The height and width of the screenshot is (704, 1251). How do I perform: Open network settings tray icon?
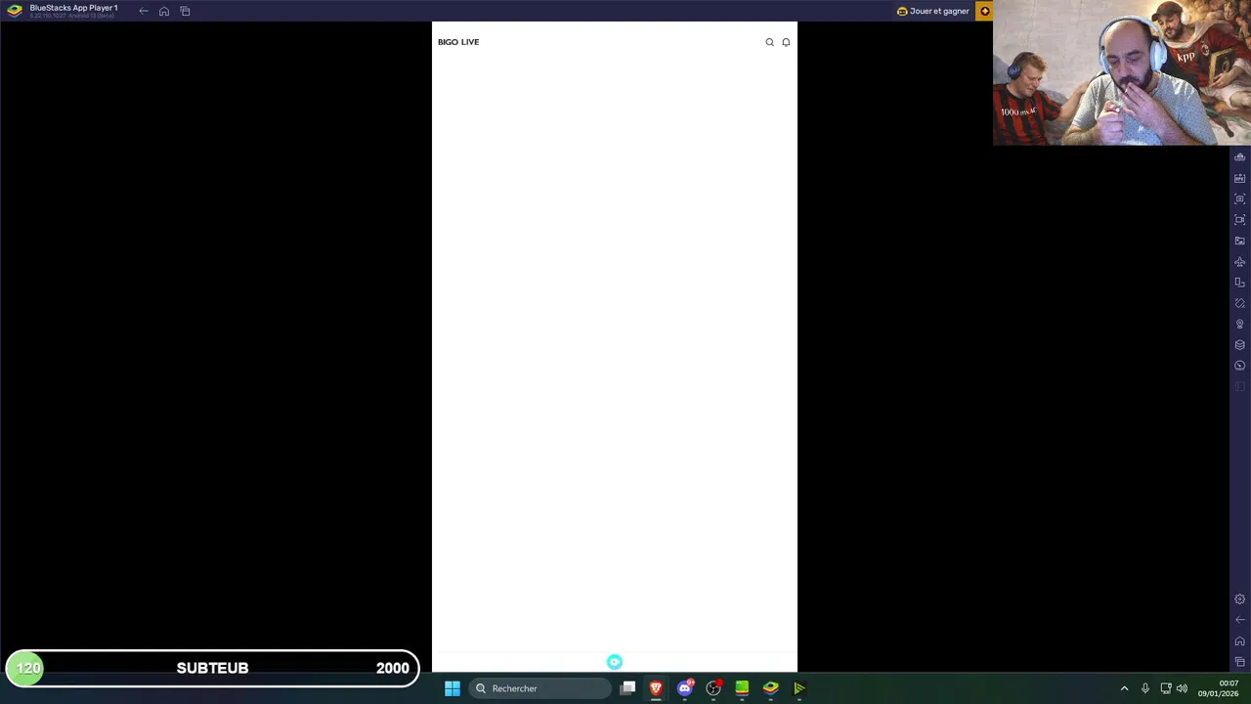[1166, 688]
